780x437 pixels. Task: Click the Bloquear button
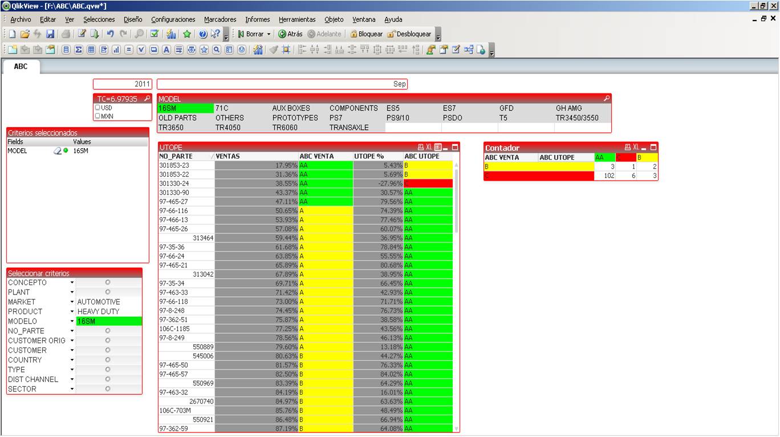[366, 34]
